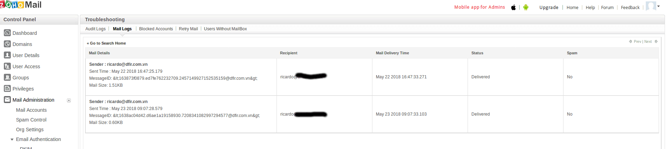Click the Groups sidebar icon
666x149 pixels.
7,77
